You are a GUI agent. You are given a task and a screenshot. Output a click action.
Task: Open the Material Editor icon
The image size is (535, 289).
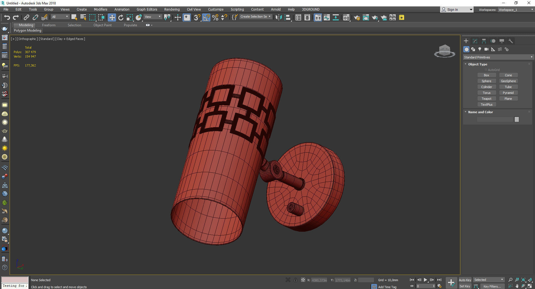(x=346, y=18)
